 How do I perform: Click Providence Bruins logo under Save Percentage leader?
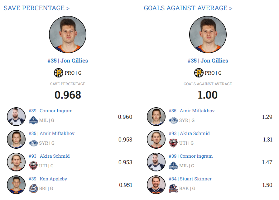(x=59, y=73)
